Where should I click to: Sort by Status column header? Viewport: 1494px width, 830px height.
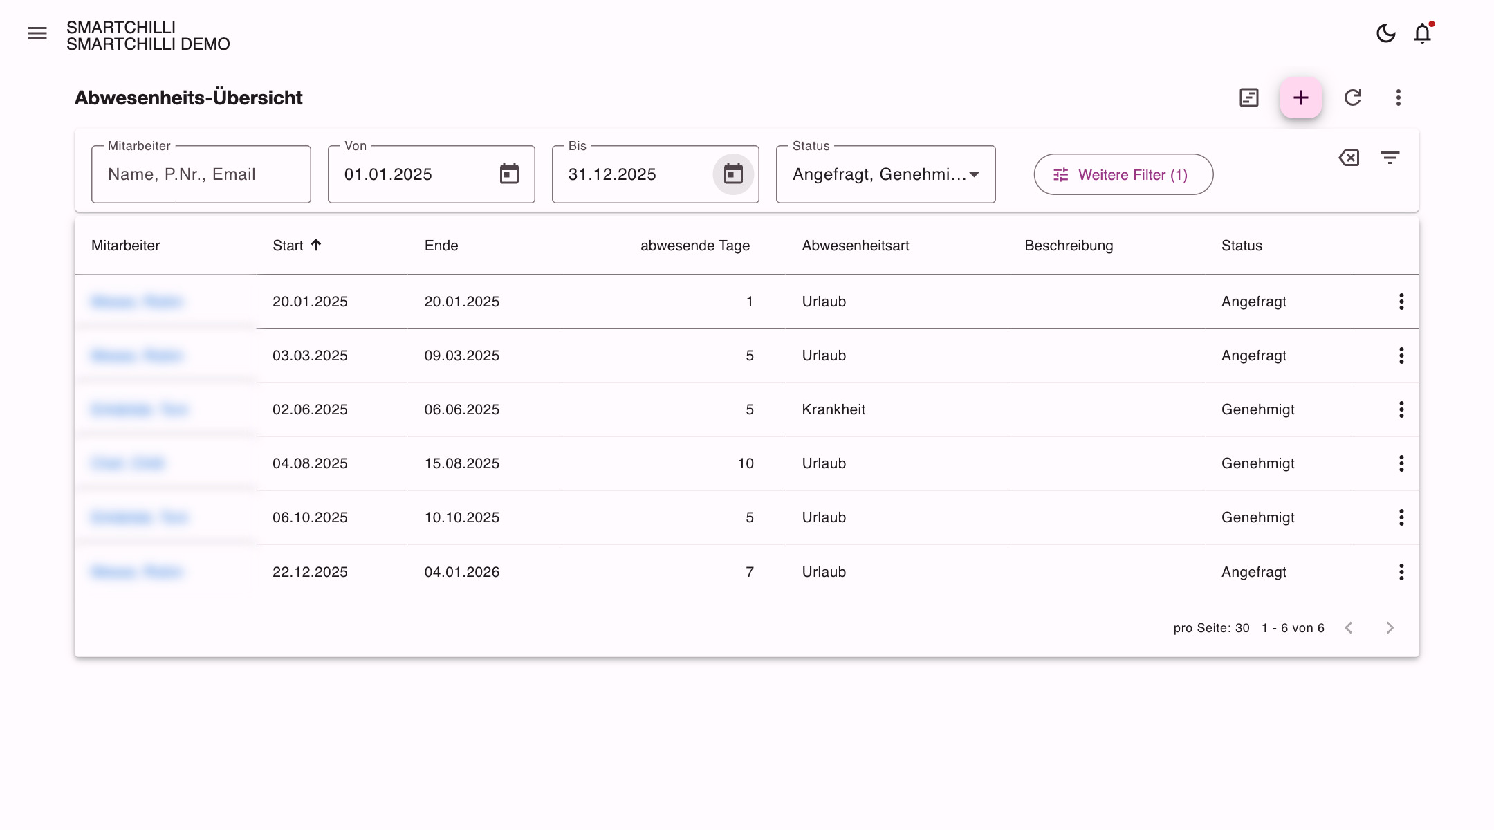click(x=1242, y=246)
